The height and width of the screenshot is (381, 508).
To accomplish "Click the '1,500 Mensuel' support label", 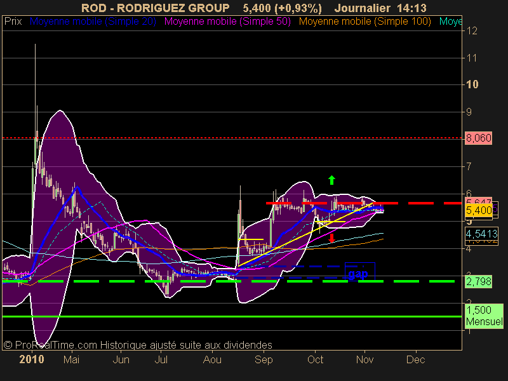I will [x=484, y=316].
